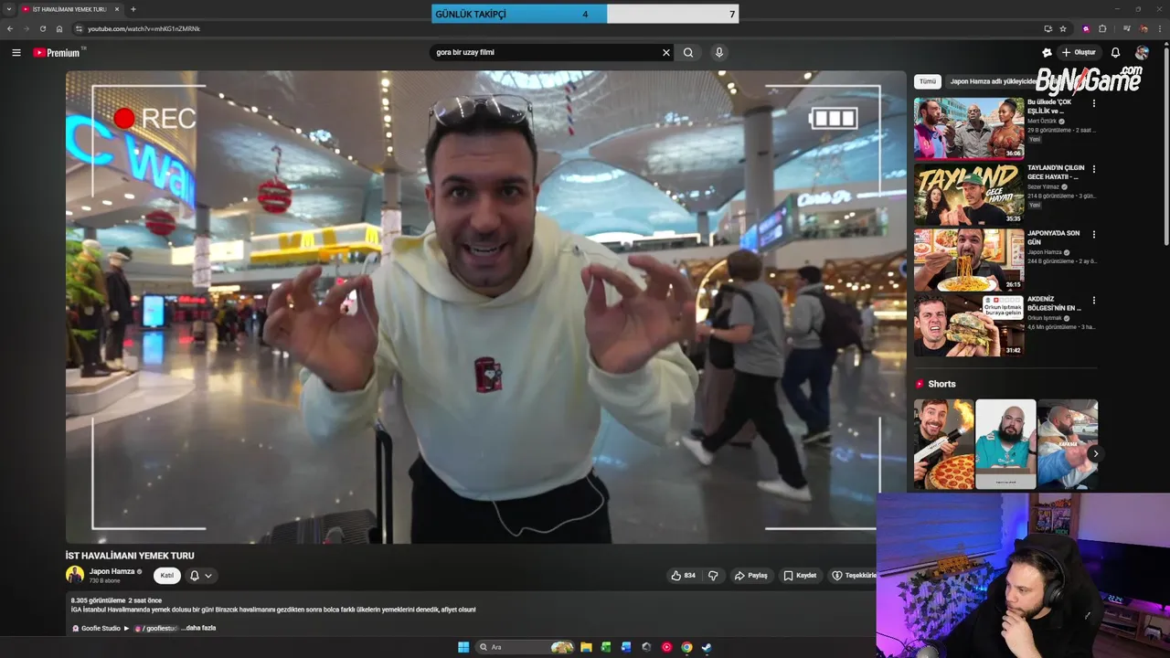Screen dimensions: 1170x658
Task: Open YouTube notifications bell
Action: (x=1115, y=53)
